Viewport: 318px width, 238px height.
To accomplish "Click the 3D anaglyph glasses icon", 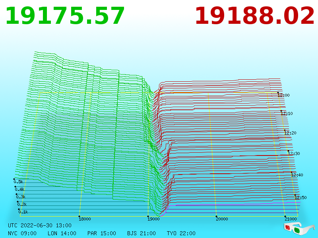I will 299,228.
